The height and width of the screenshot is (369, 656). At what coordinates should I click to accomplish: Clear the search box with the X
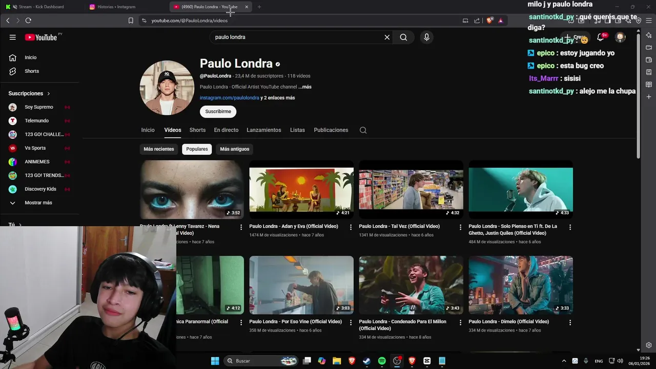[x=387, y=37]
